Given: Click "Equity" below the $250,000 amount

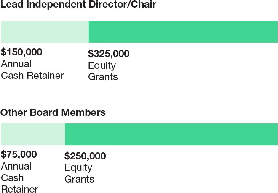Looking at the screenshot, I should coord(78,168).
